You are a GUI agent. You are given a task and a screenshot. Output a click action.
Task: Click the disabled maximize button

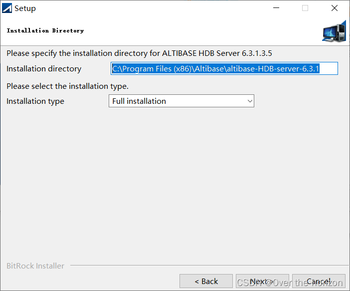305,8
